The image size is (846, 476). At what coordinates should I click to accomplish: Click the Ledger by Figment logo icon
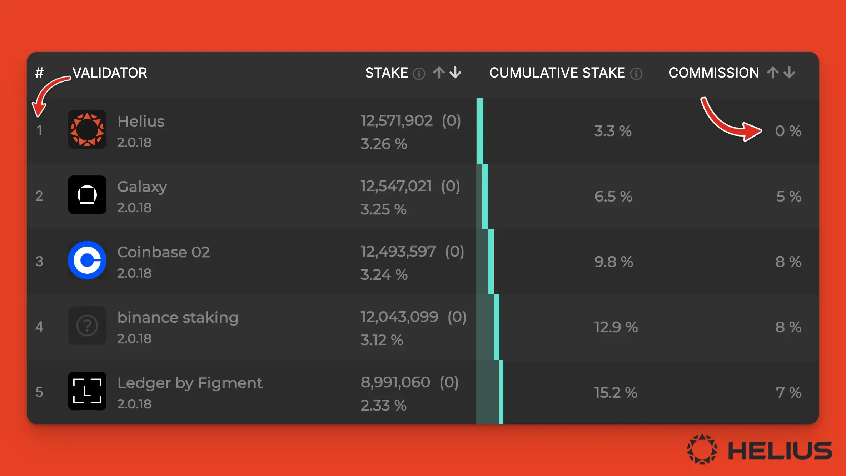[87, 391]
